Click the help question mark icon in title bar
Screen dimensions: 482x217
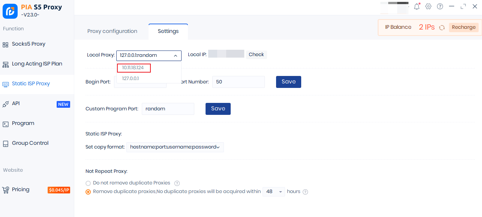point(440,6)
